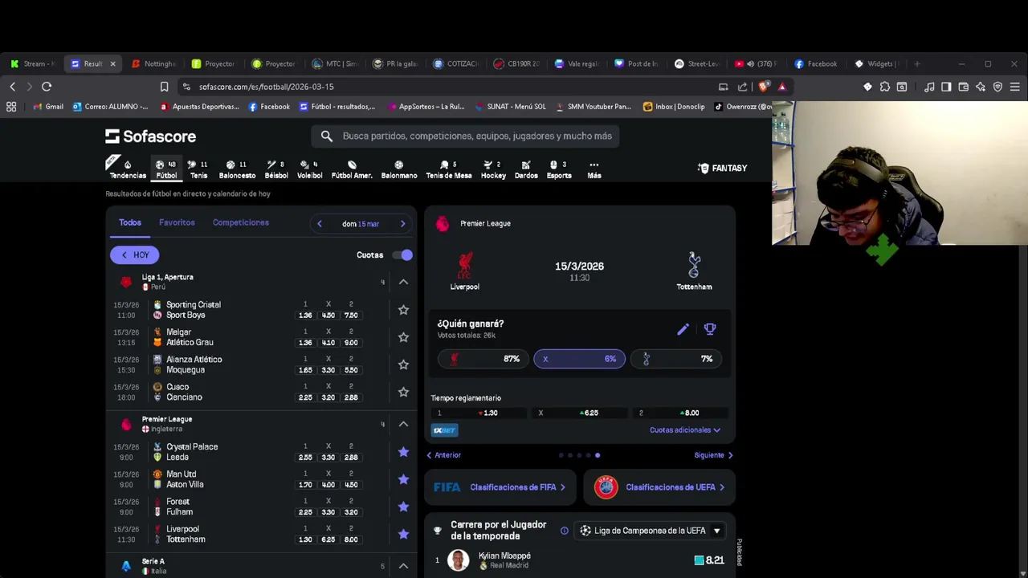The width and height of the screenshot is (1028, 578).
Task: Select the Baloncesto sport icon
Action: [237, 169]
